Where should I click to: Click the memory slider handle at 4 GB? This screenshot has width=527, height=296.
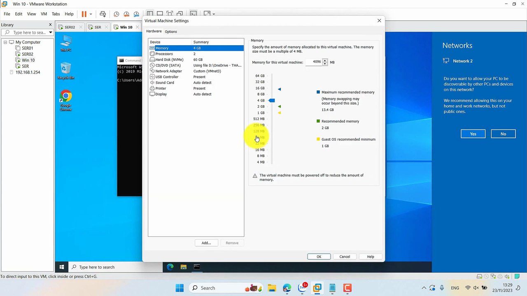pyautogui.click(x=272, y=100)
